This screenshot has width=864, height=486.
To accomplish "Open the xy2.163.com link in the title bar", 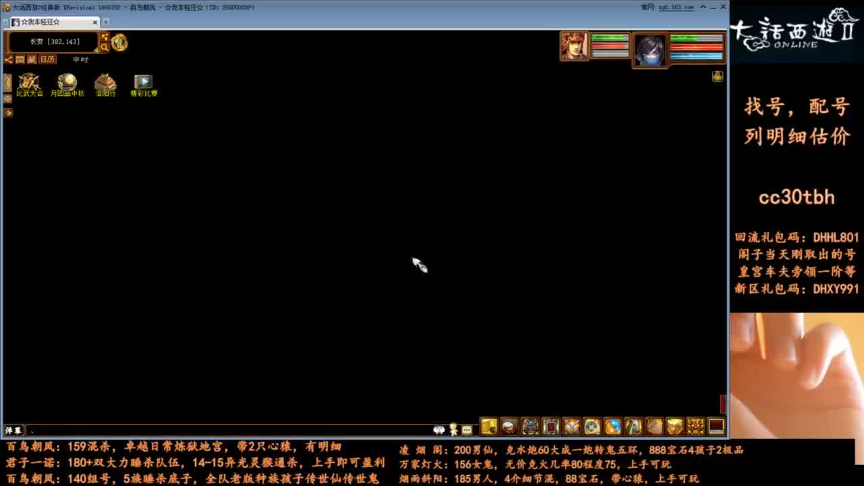I will [676, 7].
